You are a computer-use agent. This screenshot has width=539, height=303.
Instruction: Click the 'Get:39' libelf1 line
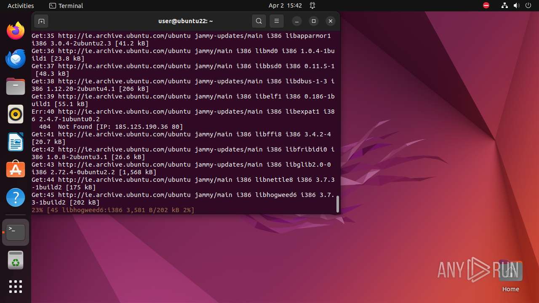pyautogui.click(x=183, y=100)
